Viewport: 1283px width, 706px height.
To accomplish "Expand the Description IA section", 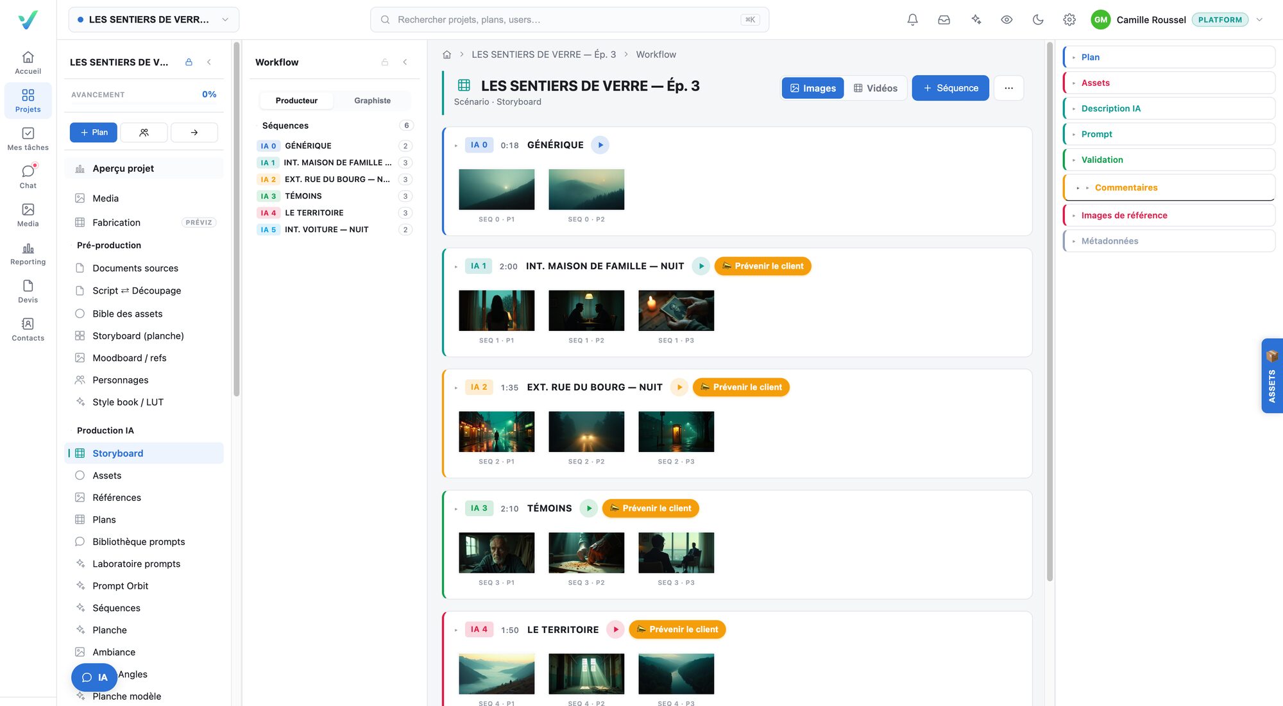I will [1169, 108].
